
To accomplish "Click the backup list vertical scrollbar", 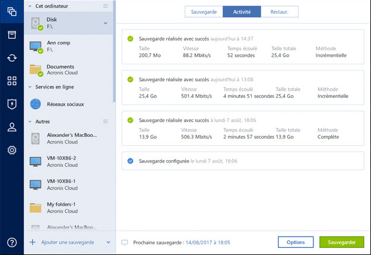I will 115,51.
